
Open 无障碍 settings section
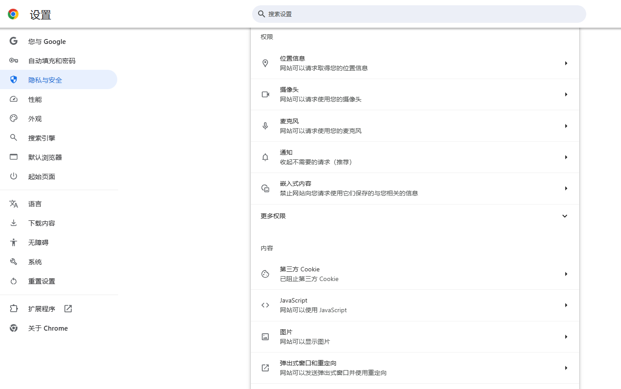(x=58, y=242)
